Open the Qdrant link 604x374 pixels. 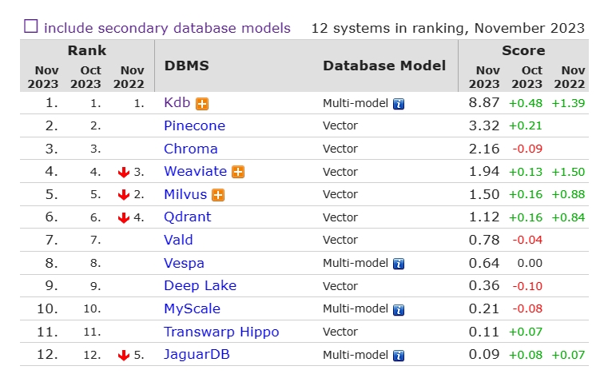[188, 217]
